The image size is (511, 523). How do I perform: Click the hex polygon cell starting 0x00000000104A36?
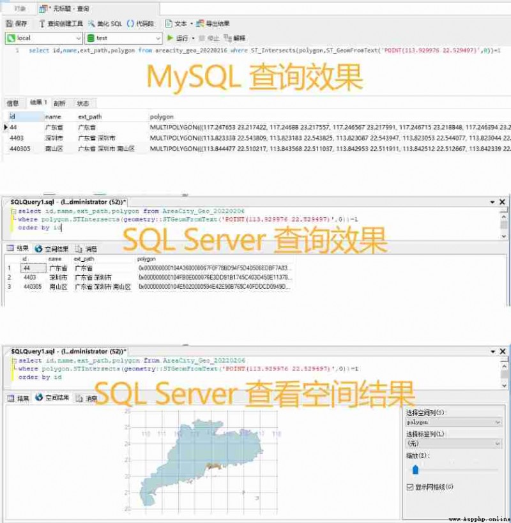tap(215, 268)
